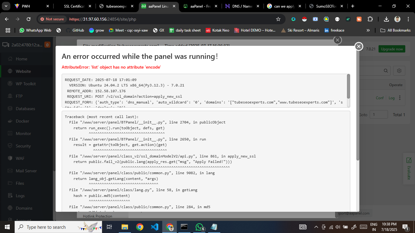
Task: Click the Upgrade now button
Action: pos(392,49)
